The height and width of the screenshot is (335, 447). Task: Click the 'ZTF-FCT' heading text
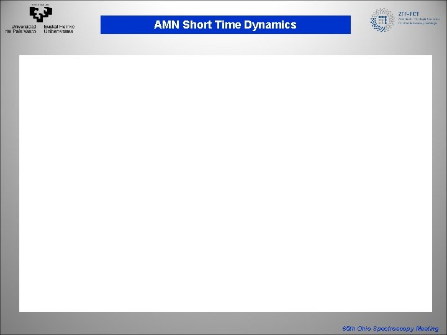409,14
